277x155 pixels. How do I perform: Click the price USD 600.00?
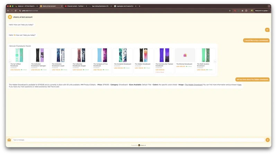coord(36,70)
